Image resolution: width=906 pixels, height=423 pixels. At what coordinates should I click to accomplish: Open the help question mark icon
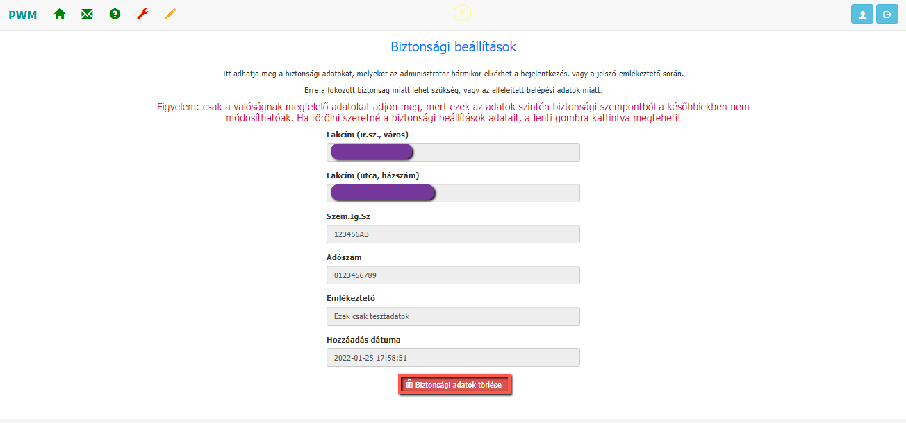point(115,14)
